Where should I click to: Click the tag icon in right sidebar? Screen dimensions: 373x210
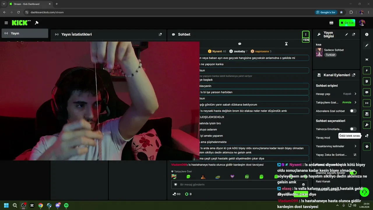point(367,146)
